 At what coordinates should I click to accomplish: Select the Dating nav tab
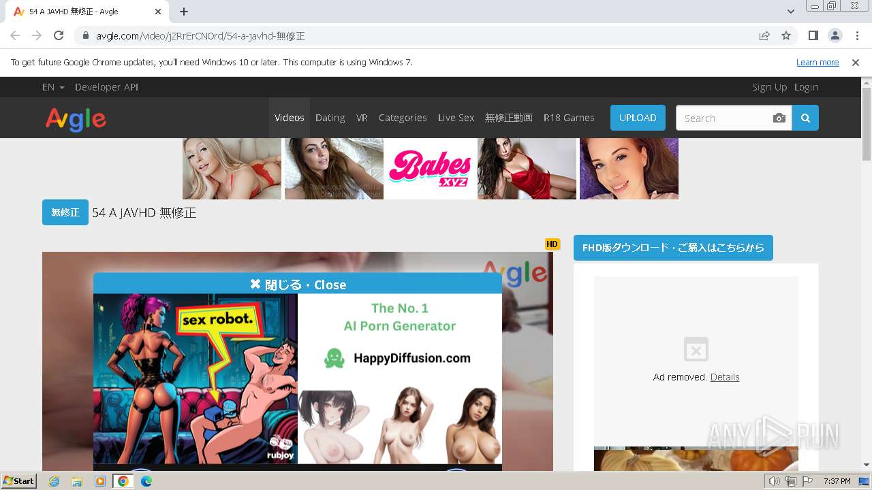point(330,118)
